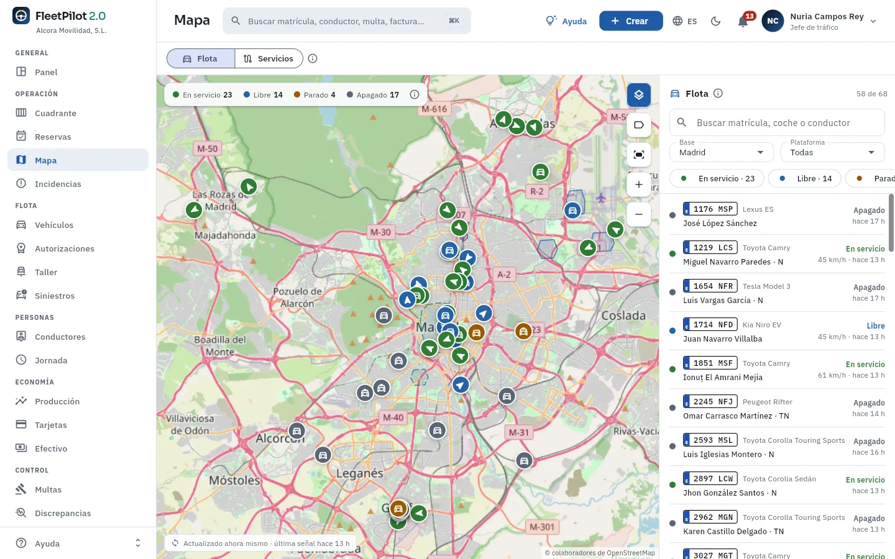The width and height of the screenshot is (895, 559).
Task: Zoom in with the plus button
Action: click(639, 184)
